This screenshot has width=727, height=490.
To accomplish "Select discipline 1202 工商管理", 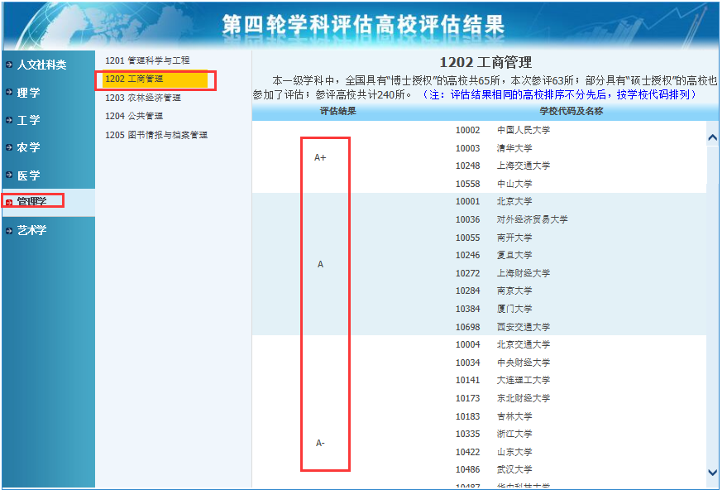I will 155,79.
